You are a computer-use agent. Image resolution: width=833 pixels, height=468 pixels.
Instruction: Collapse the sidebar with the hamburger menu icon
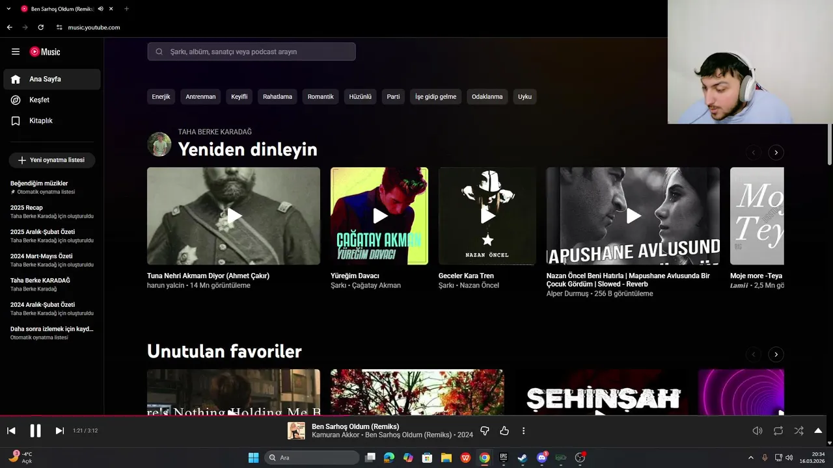16,52
